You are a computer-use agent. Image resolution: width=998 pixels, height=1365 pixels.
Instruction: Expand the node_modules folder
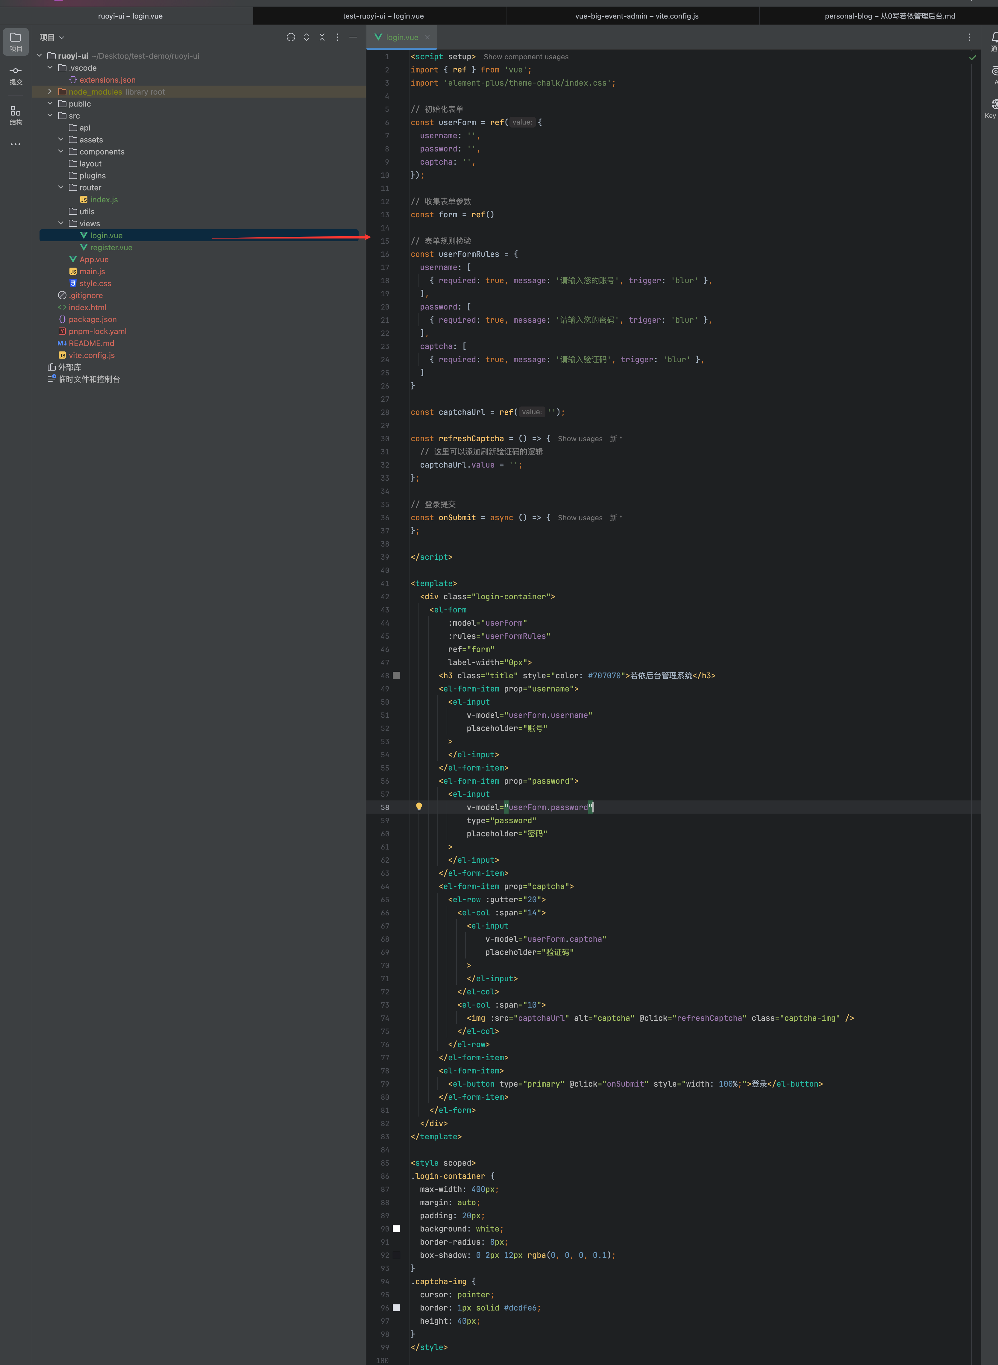tap(50, 92)
